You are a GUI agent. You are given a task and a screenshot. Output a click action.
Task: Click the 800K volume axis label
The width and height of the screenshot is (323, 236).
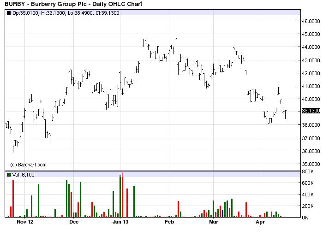(308, 171)
